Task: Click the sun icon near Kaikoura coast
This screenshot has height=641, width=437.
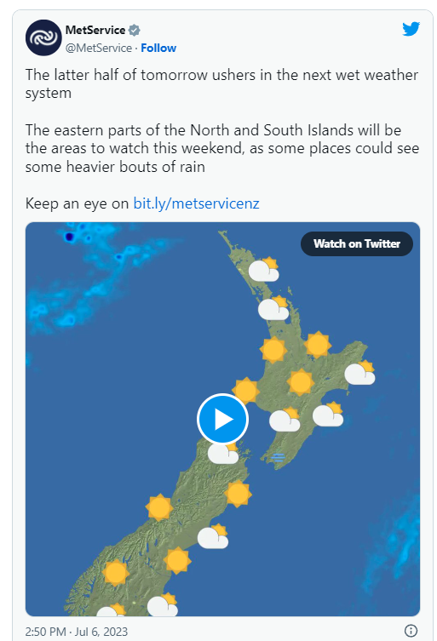Action: click(x=238, y=494)
